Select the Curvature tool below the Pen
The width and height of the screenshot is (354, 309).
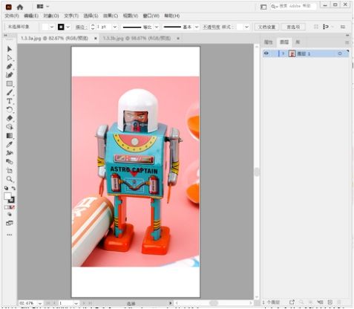coord(10,75)
